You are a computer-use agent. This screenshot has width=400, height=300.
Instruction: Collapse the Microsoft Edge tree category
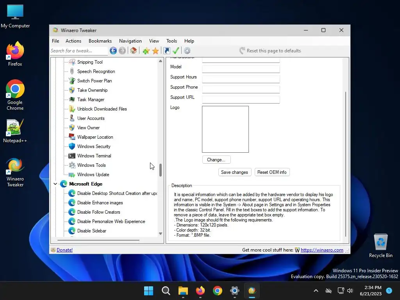(x=55, y=184)
